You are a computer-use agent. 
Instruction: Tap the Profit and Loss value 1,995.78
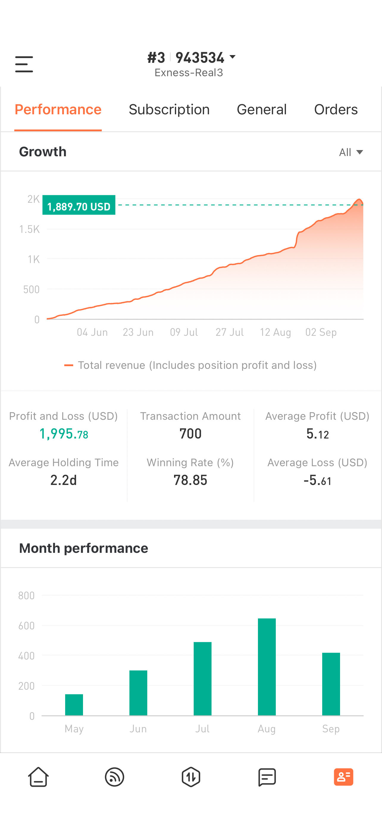[63, 434]
